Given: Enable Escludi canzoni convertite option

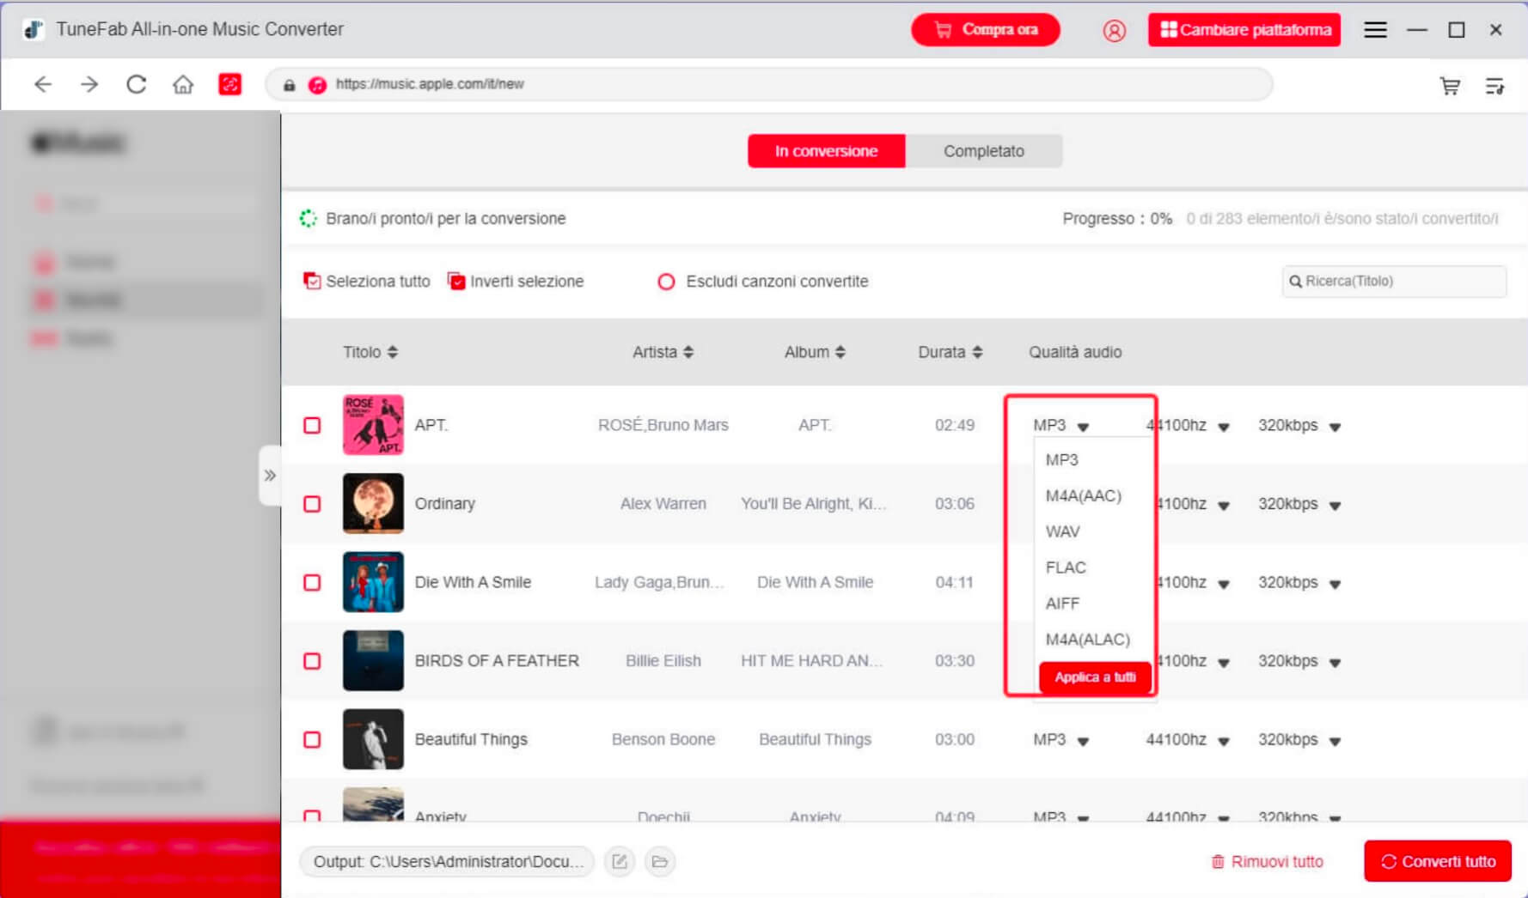Looking at the screenshot, I should click(x=666, y=282).
